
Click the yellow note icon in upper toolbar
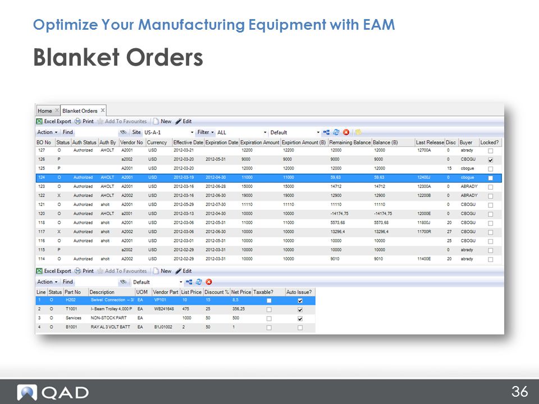click(358, 132)
